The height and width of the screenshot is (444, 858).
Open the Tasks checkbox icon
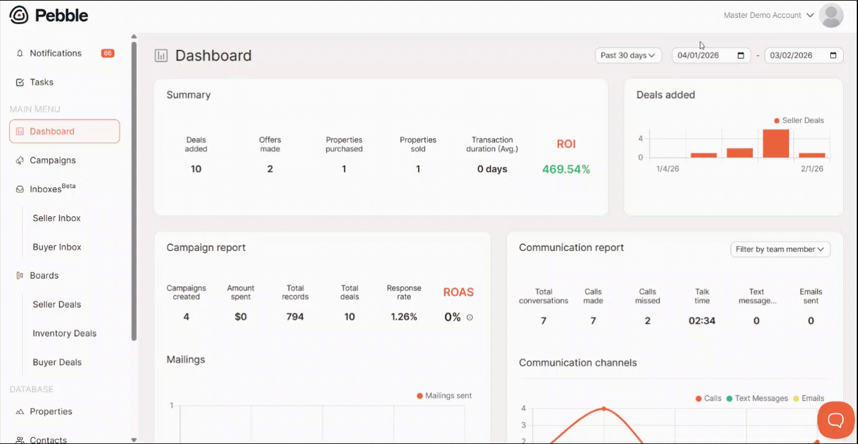20,82
